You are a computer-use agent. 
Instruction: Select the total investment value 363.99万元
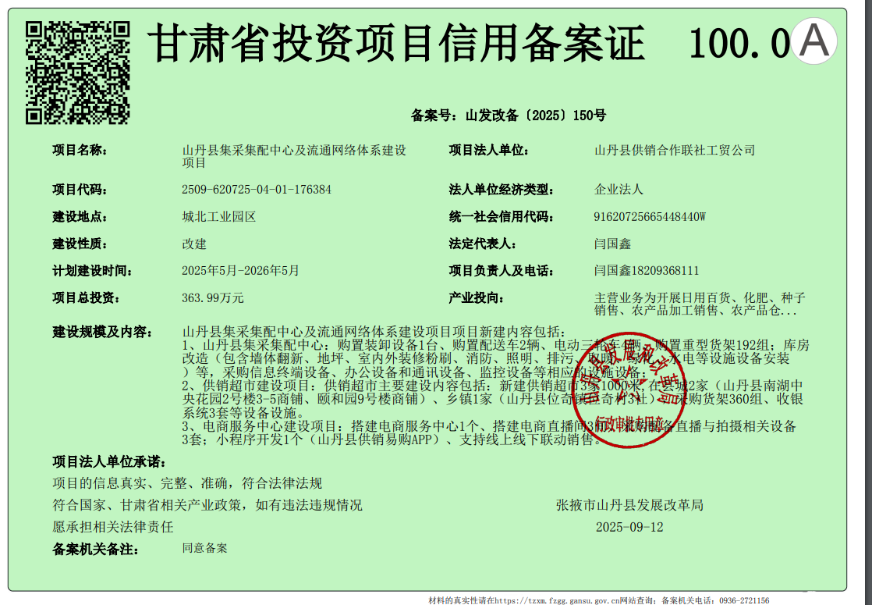coord(212,298)
